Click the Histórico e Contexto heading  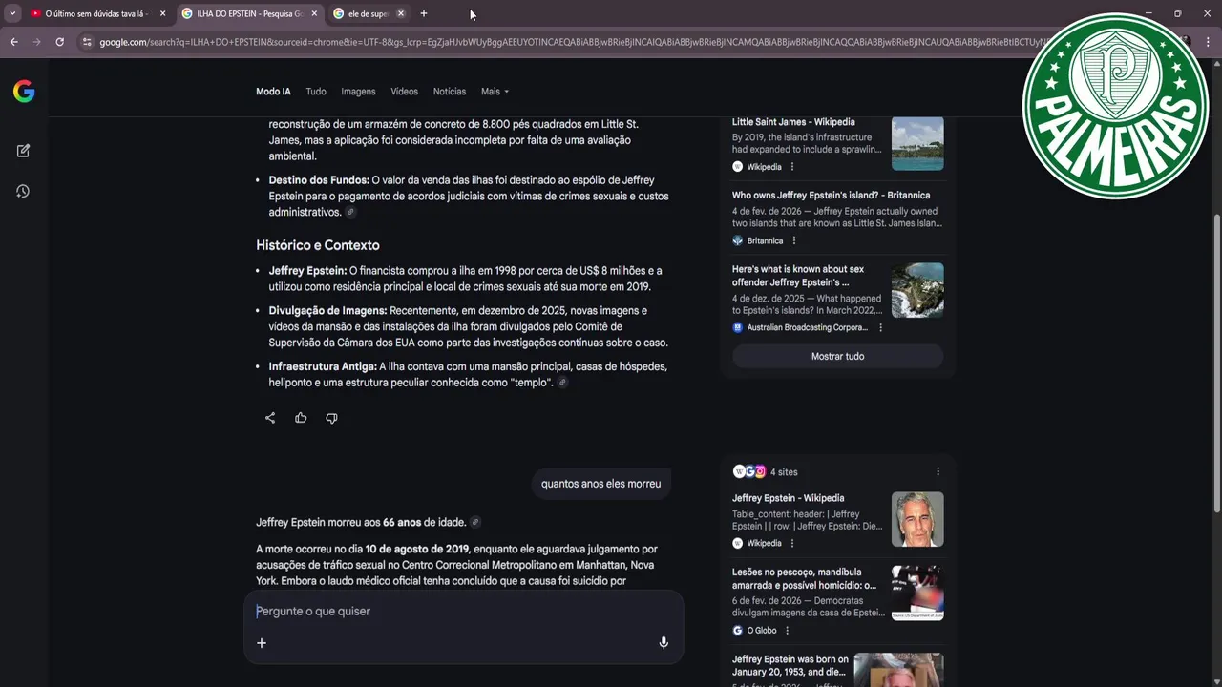tap(318, 245)
